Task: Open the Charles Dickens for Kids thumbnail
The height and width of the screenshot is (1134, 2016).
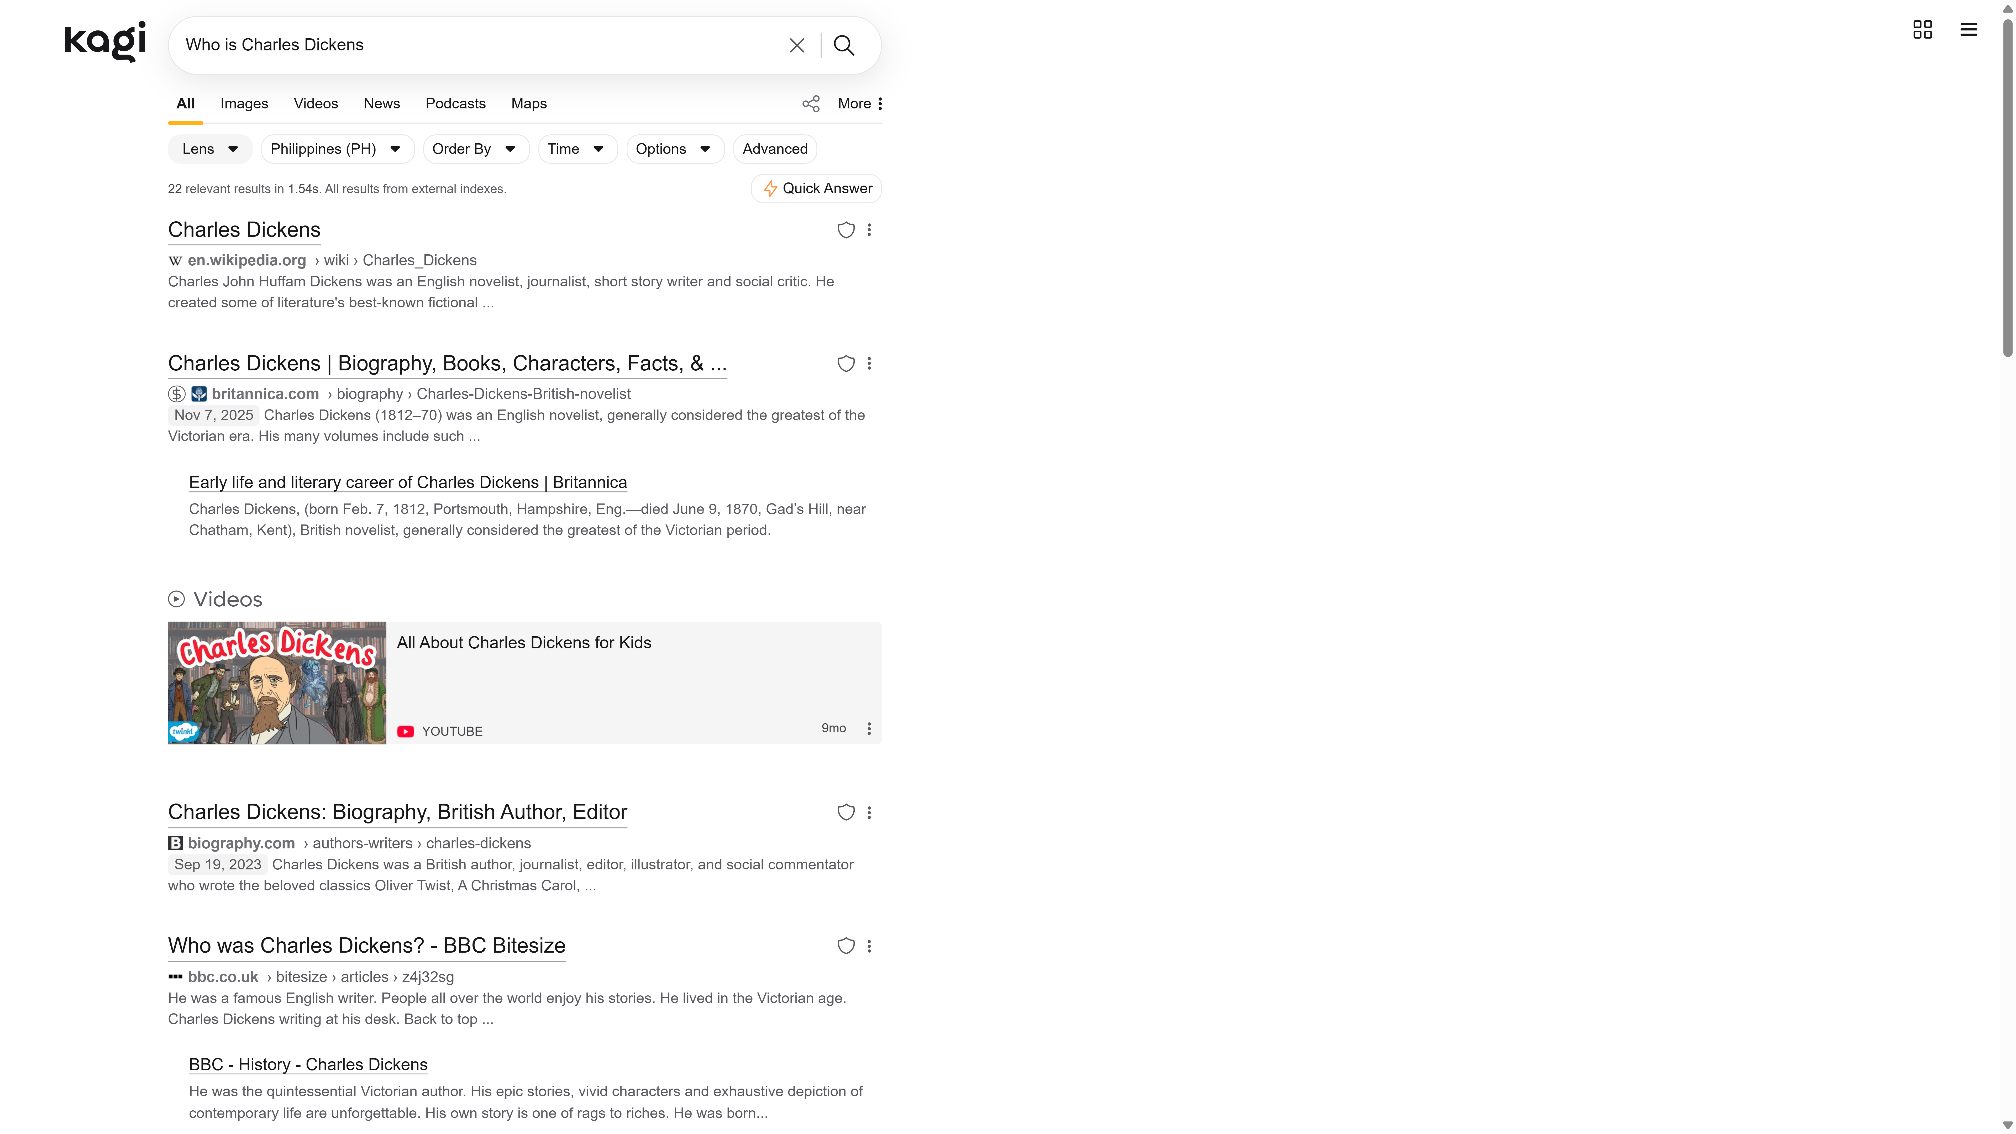Action: click(x=277, y=682)
